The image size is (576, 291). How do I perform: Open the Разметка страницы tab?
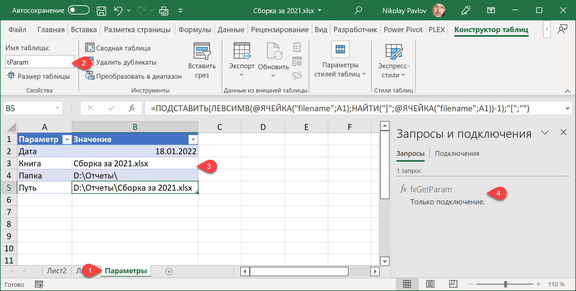(x=137, y=30)
